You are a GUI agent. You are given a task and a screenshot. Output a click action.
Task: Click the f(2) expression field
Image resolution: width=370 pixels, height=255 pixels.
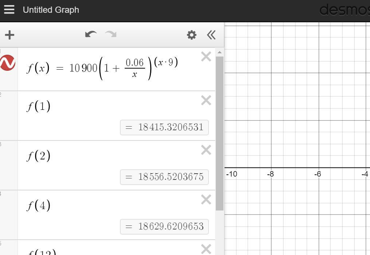click(117, 165)
